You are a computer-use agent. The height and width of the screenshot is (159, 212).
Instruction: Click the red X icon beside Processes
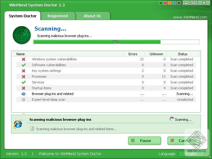[x=24, y=76]
